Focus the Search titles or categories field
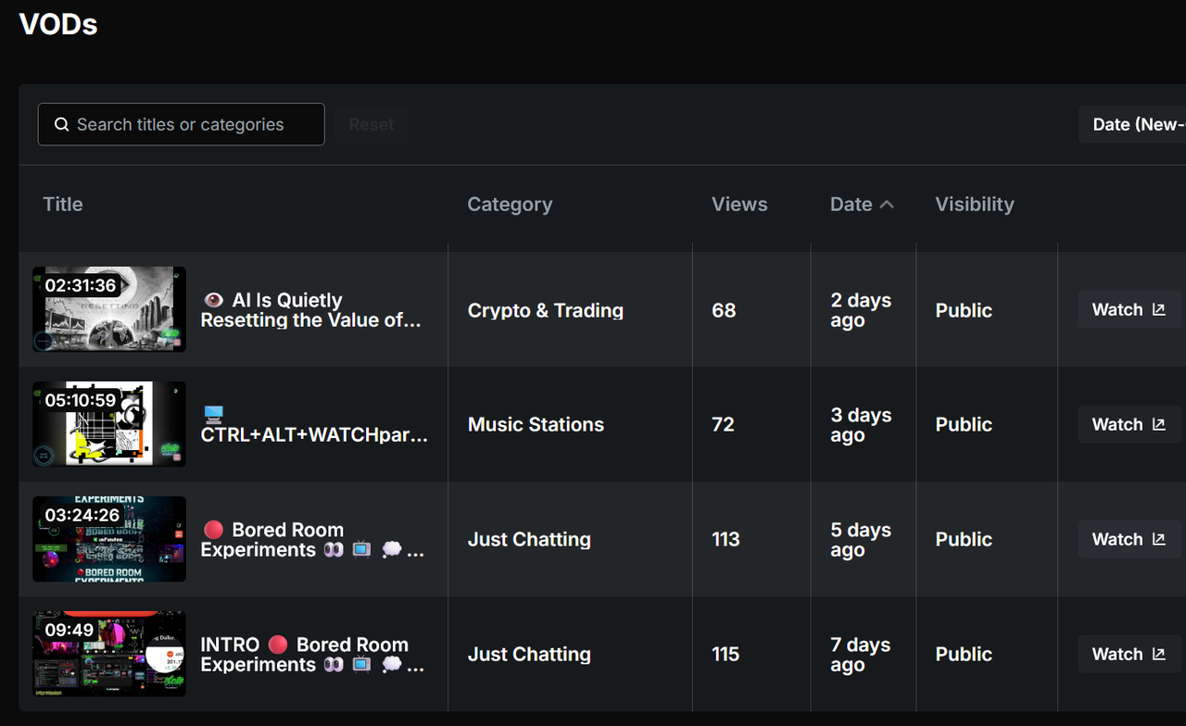1186x726 pixels. click(182, 124)
